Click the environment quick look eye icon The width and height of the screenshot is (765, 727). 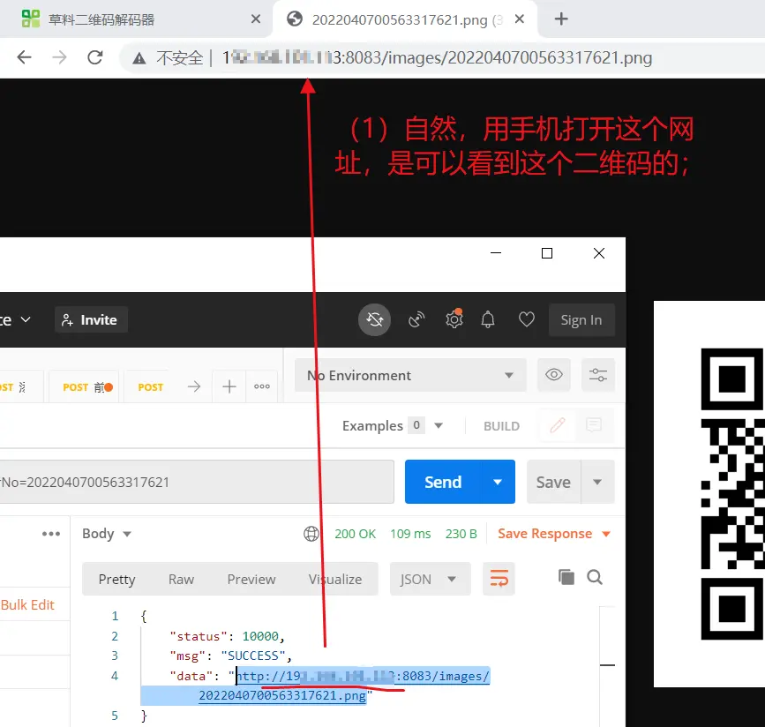[554, 375]
